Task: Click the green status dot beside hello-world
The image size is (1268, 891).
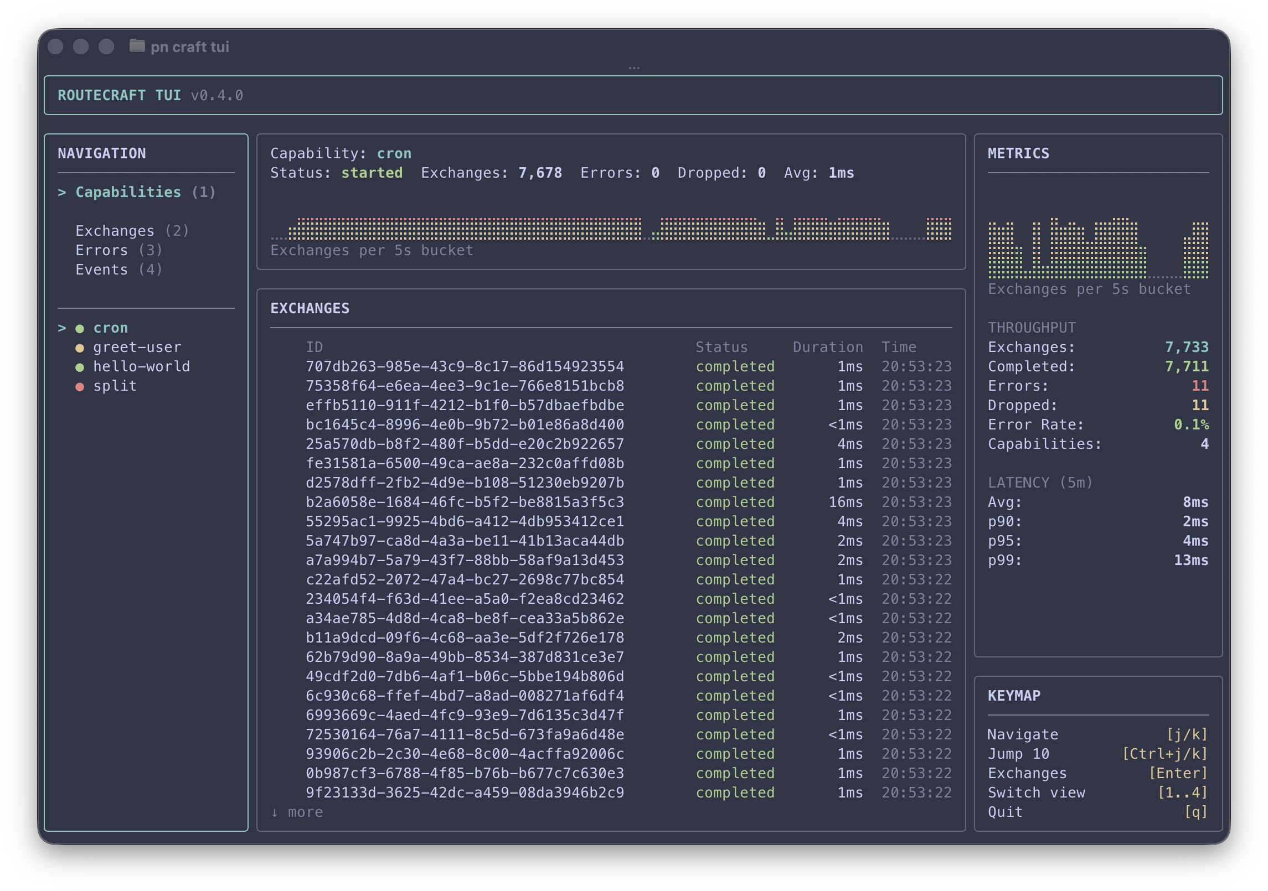Action: tap(80, 366)
